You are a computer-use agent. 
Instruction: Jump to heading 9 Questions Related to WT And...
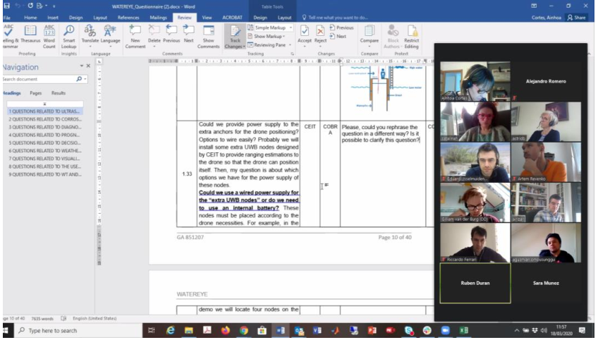(45, 175)
